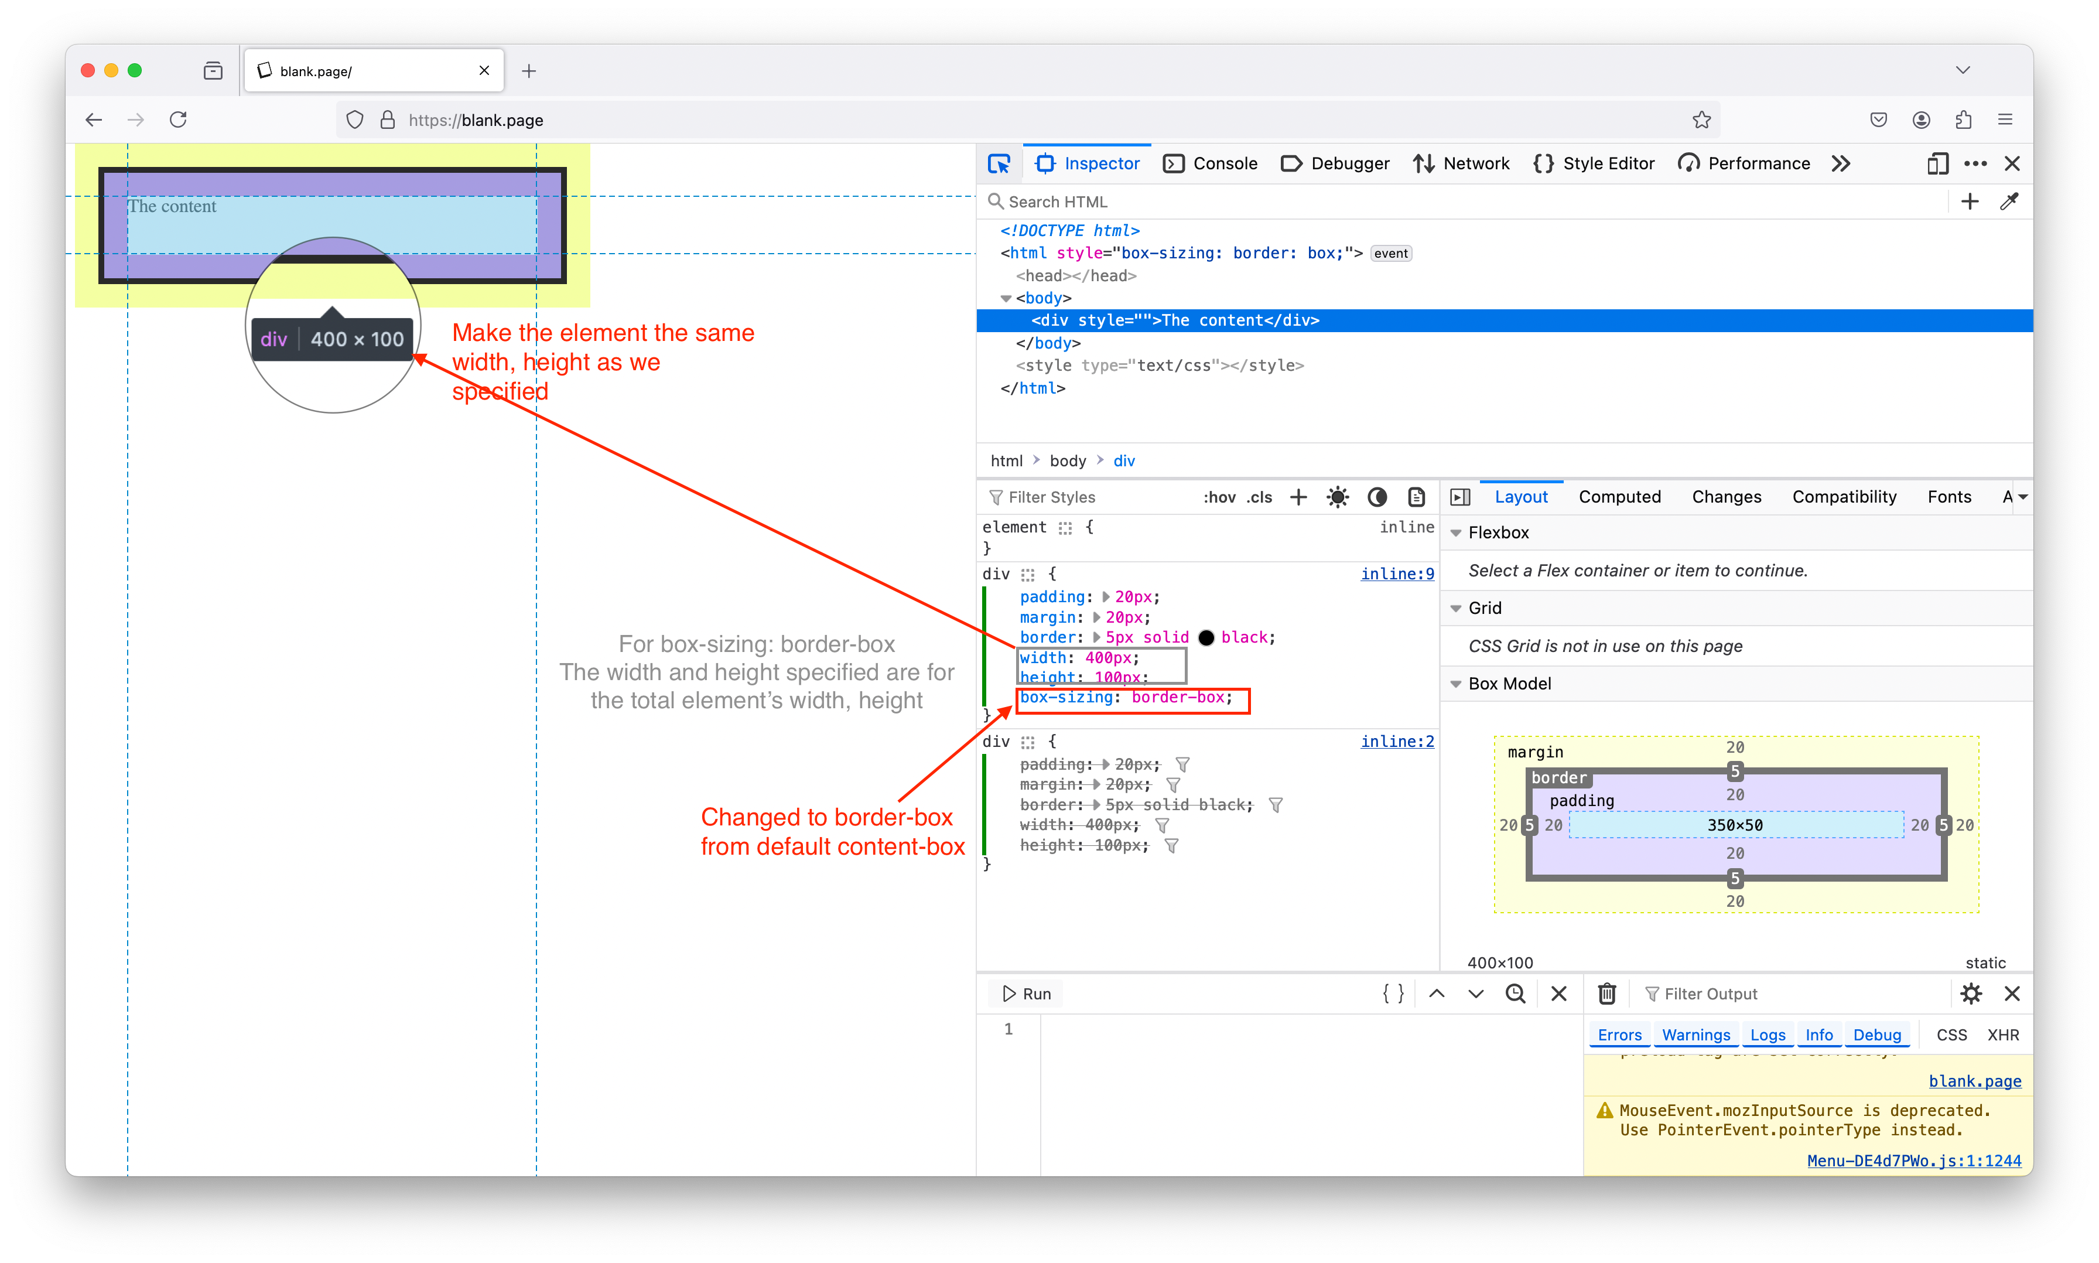Switch to the Console tab
This screenshot has width=2099, height=1263.
click(x=1210, y=163)
